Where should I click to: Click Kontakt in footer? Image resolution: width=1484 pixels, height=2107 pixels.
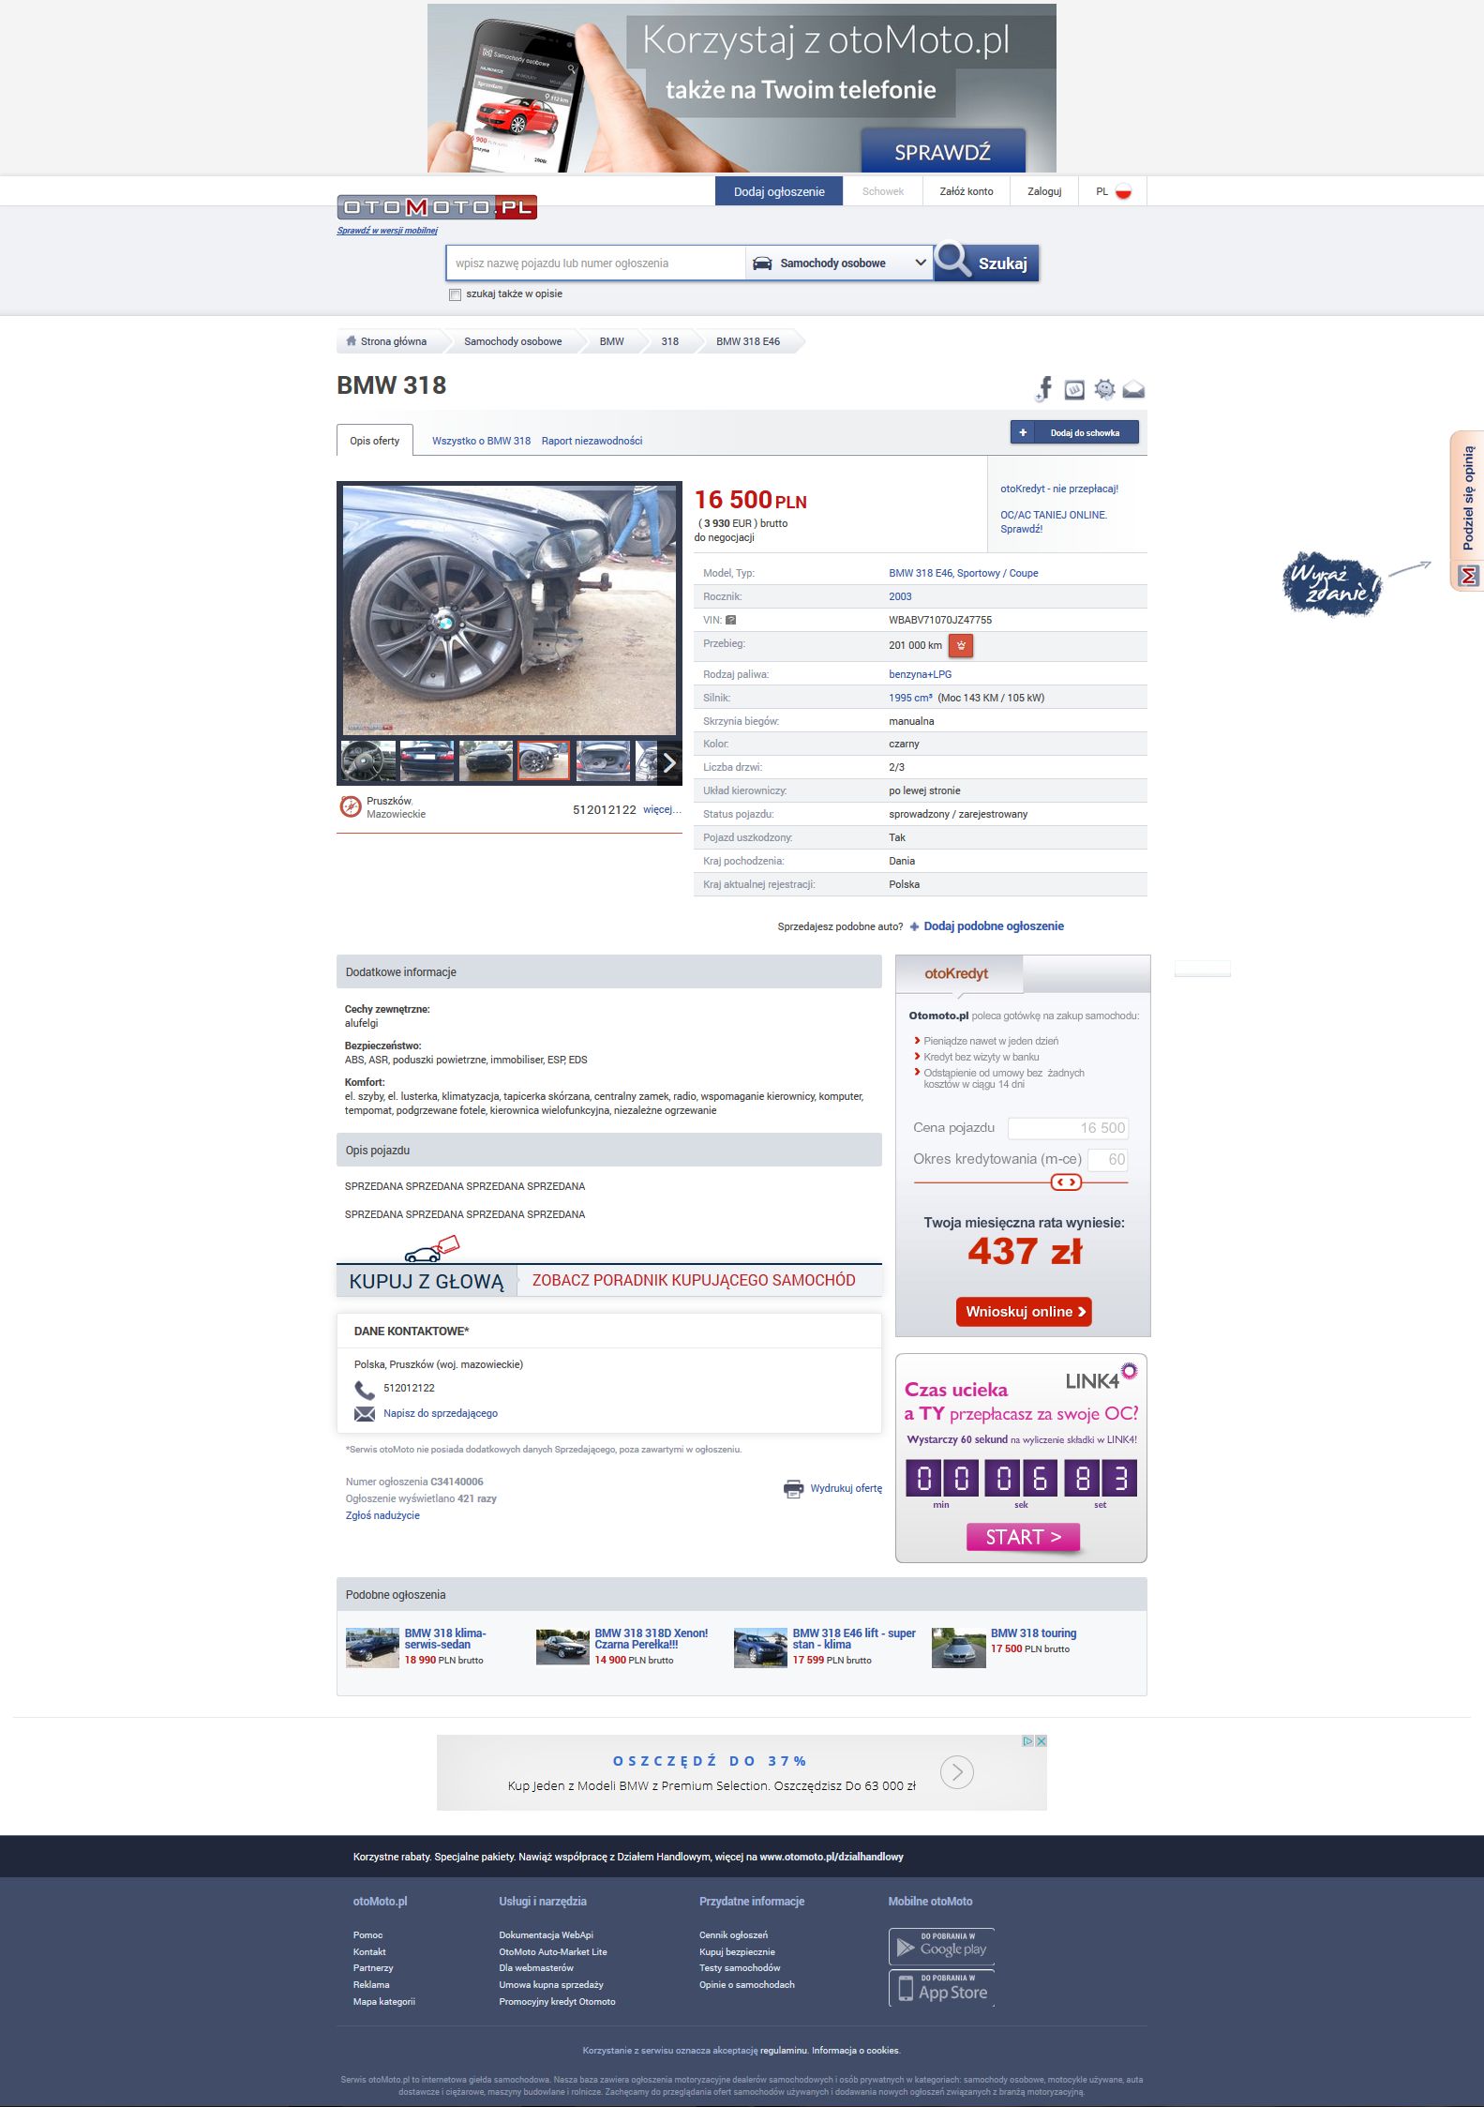pyautogui.click(x=369, y=1951)
